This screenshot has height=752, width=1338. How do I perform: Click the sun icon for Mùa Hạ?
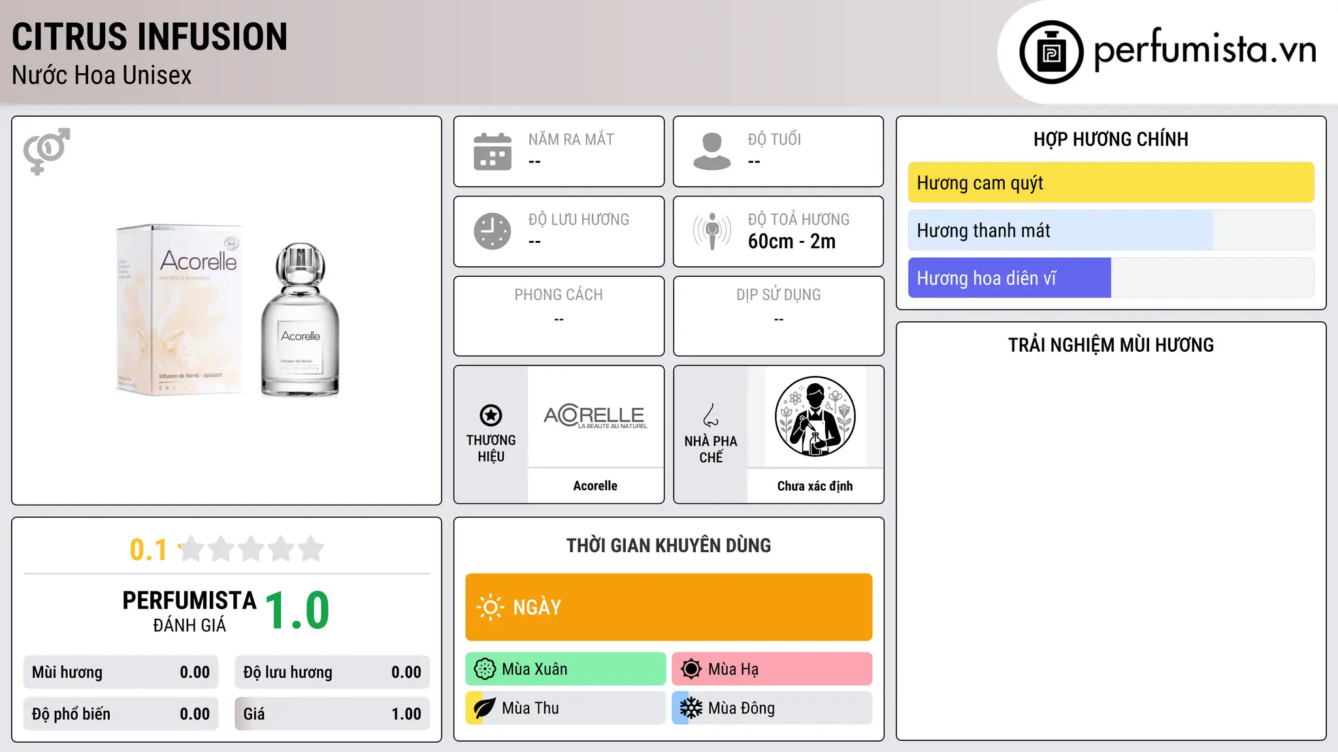691,669
